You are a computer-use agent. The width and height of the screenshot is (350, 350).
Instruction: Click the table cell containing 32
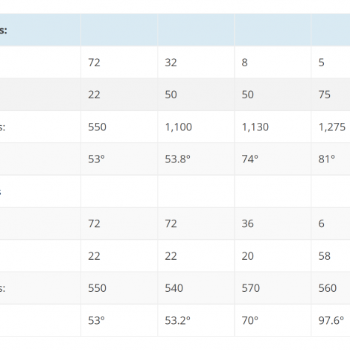pyautogui.click(x=196, y=62)
